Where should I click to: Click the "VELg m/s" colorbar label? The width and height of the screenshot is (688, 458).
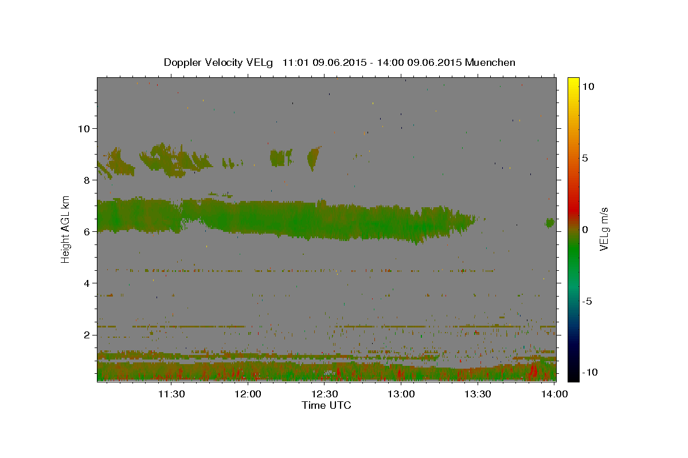tap(604, 228)
